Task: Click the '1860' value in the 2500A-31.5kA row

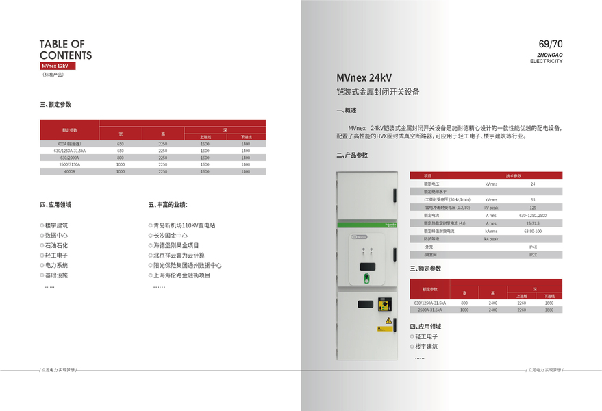Action: [x=549, y=310]
